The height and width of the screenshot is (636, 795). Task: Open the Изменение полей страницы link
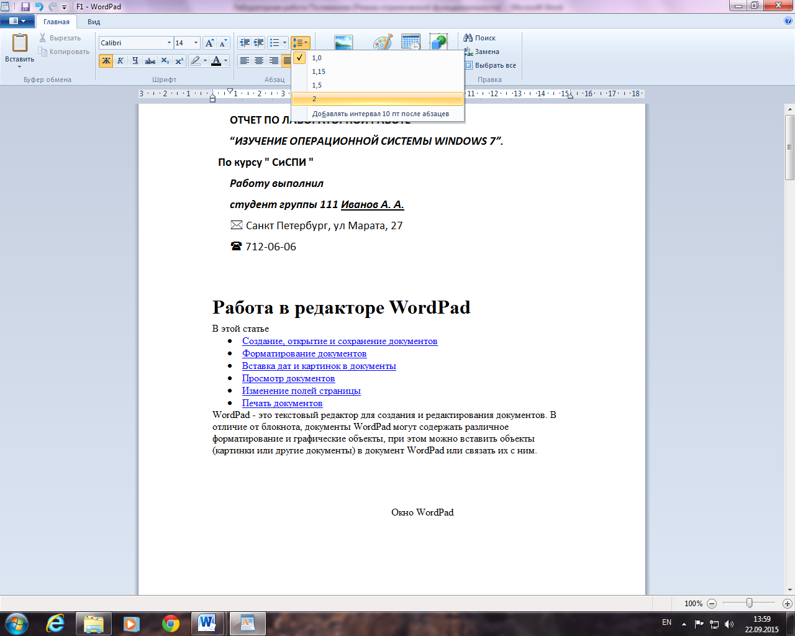(301, 391)
